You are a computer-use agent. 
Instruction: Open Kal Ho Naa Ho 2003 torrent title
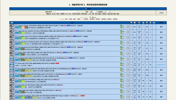tap(39, 85)
